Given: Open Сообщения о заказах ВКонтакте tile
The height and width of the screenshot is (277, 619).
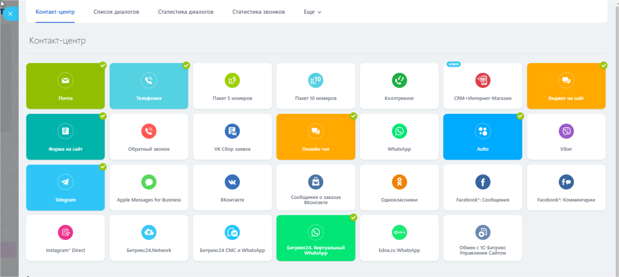Looking at the screenshot, I should (x=316, y=187).
